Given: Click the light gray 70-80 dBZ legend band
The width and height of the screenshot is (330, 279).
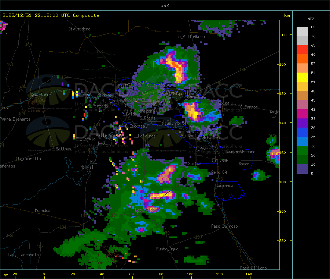Looking at the screenshot, I should 302,32.
